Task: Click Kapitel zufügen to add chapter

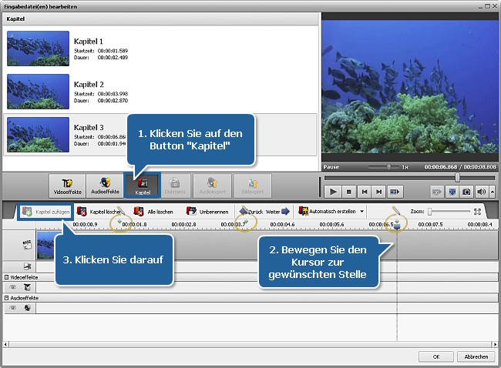Action: click(47, 210)
